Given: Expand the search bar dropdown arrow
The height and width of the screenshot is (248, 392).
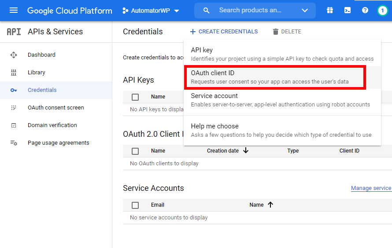Looking at the screenshot, I should [x=305, y=11].
